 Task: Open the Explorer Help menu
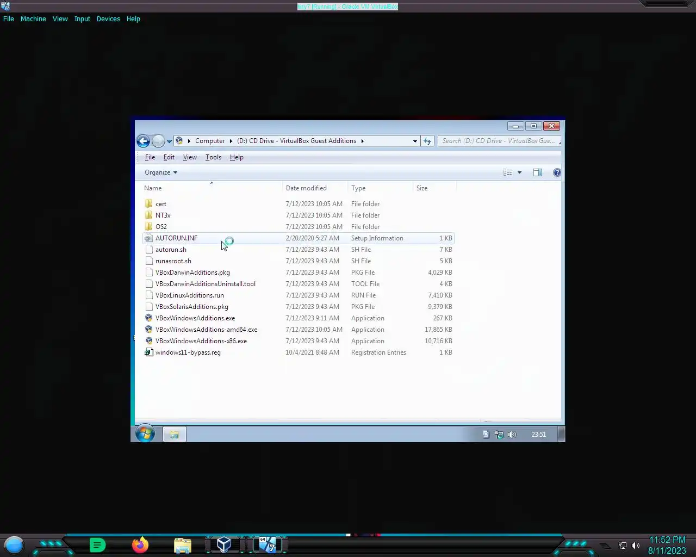coord(237,157)
